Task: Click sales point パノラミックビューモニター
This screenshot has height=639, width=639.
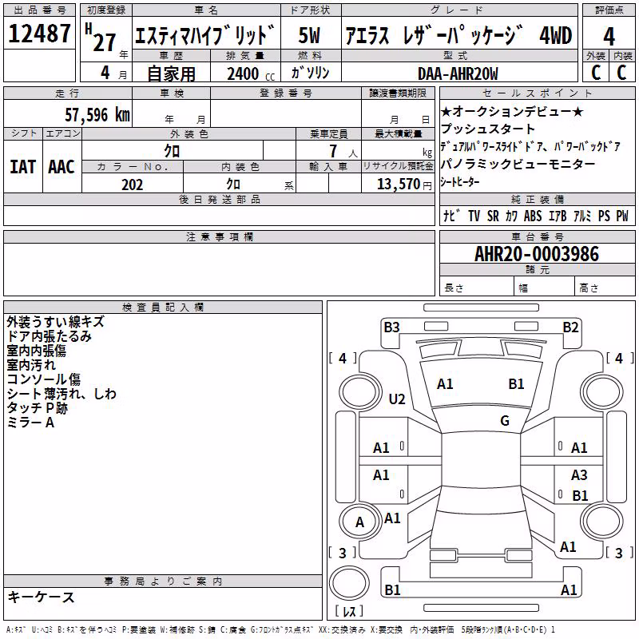Action: click(x=518, y=164)
